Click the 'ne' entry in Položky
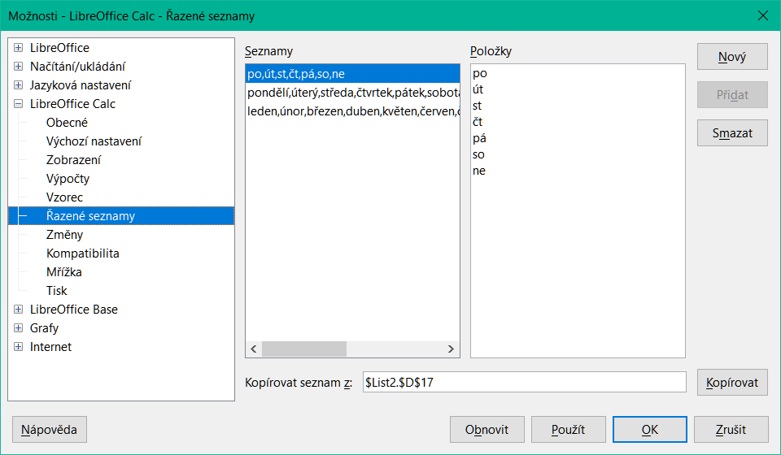The width and height of the screenshot is (781, 455). pos(478,171)
